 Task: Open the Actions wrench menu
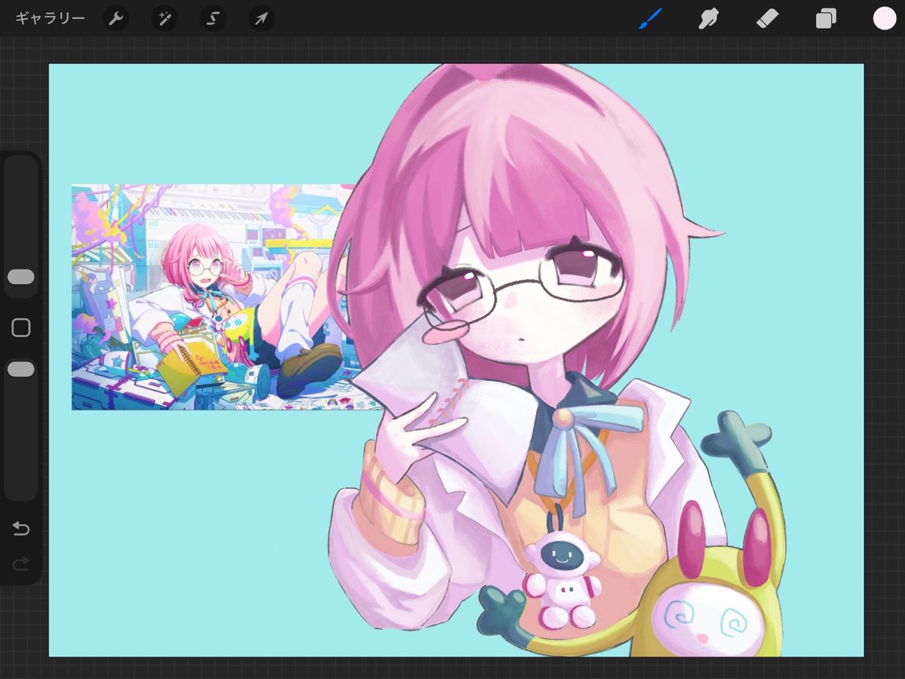coord(115,18)
